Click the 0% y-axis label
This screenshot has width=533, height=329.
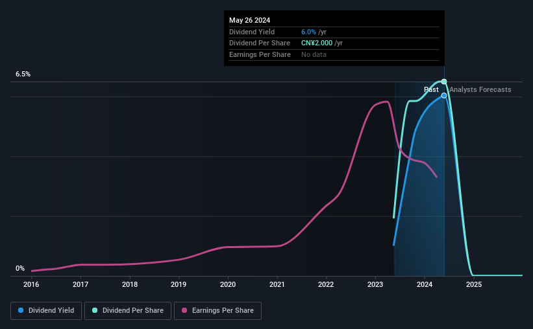(20, 268)
